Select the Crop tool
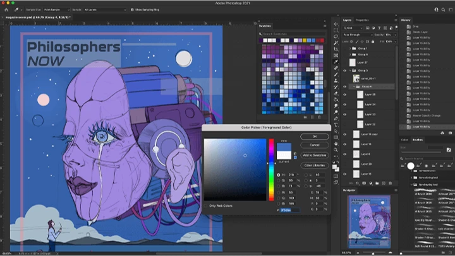Image resolution: width=455 pixels, height=256 pixels. [336, 49]
